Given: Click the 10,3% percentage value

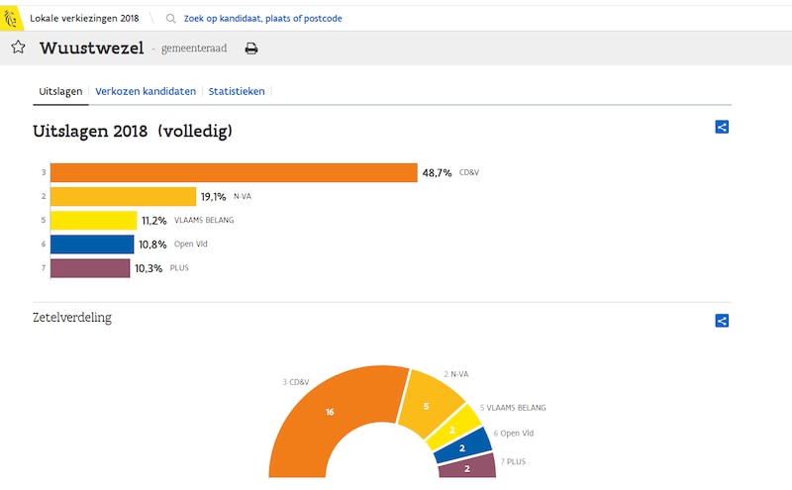Looking at the screenshot, I should tap(148, 268).
